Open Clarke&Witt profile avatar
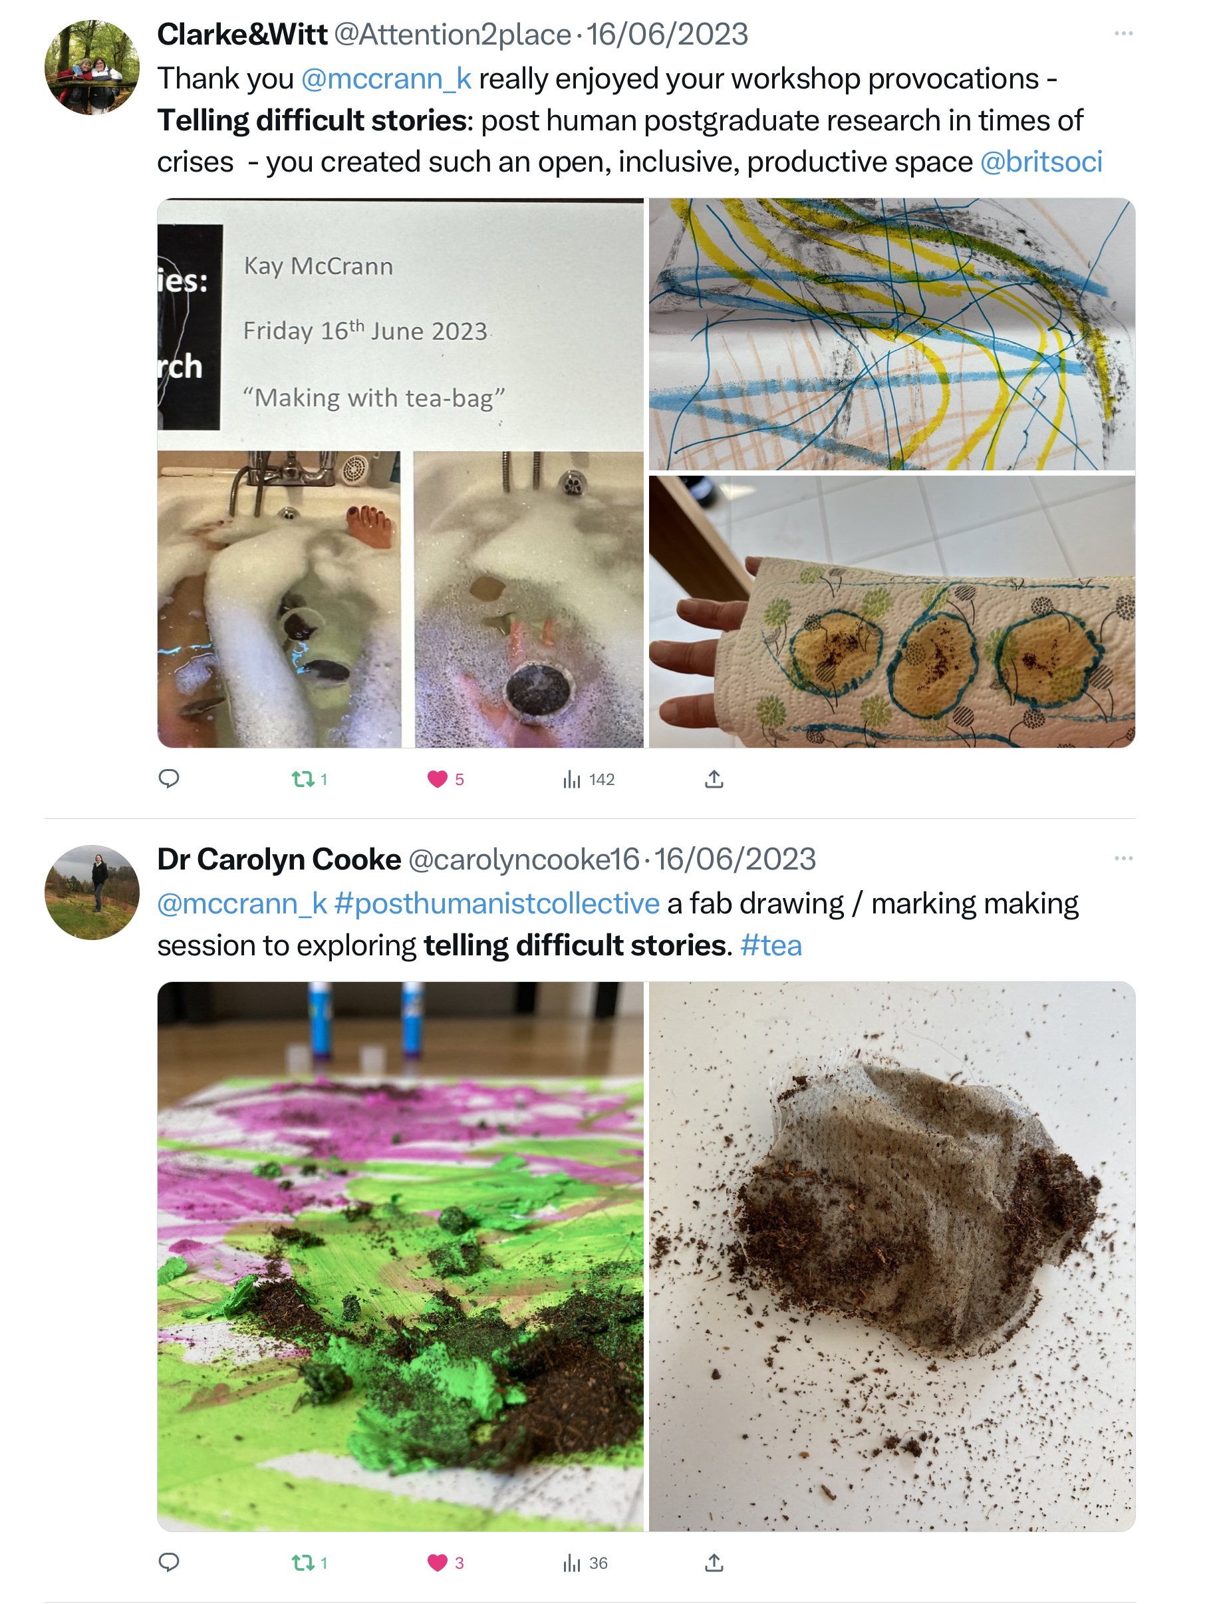This screenshot has height=1604, width=1207. coord(92,67)
